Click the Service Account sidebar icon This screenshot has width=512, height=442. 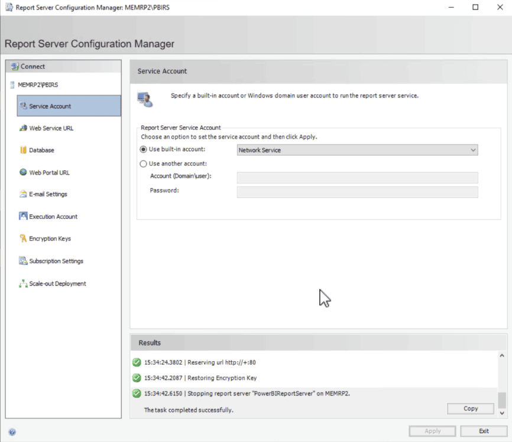click(23, 106)
